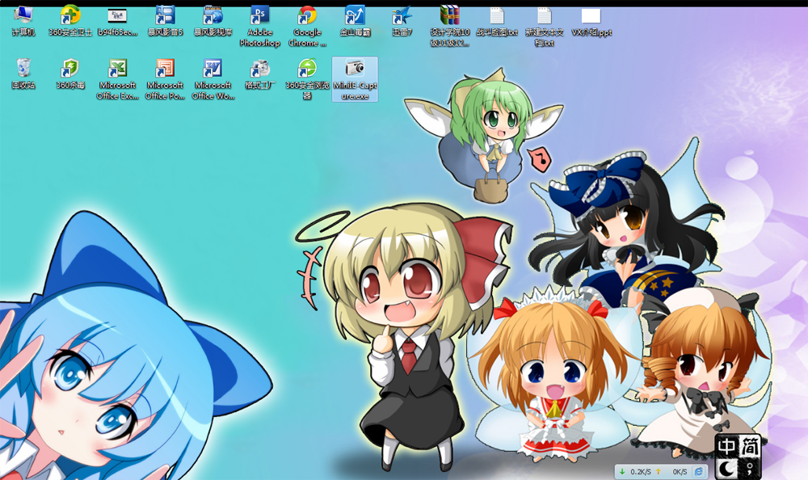
Task: Select the 战斗截图.txt file
Action: [x=497, y=22]
